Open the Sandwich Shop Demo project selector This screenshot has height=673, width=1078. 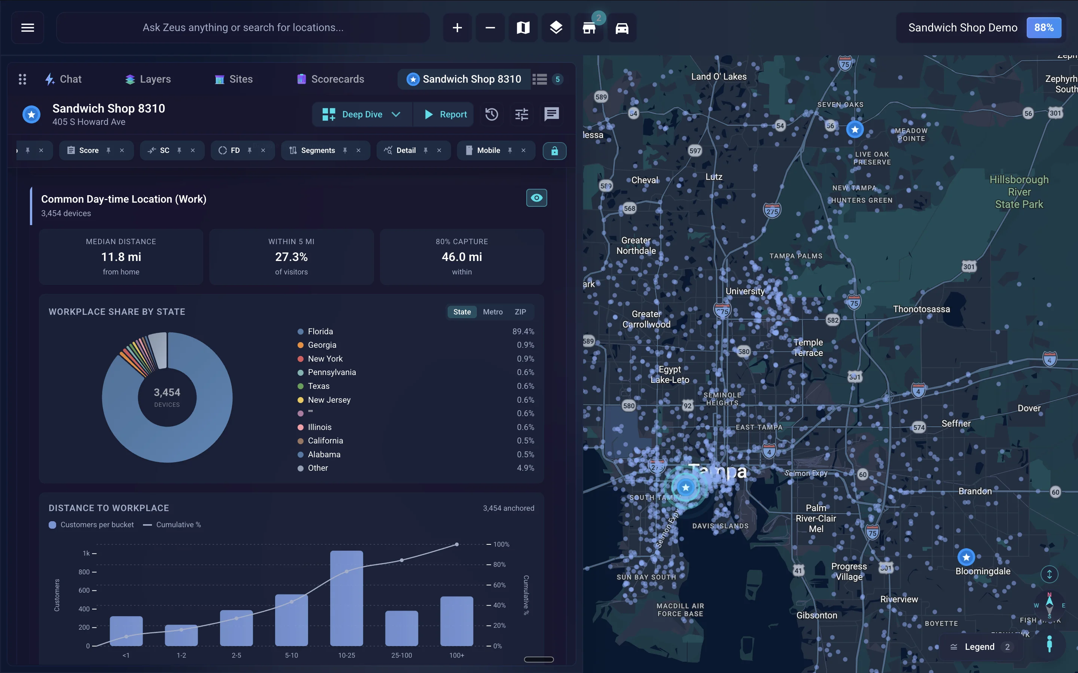[963, 28]
